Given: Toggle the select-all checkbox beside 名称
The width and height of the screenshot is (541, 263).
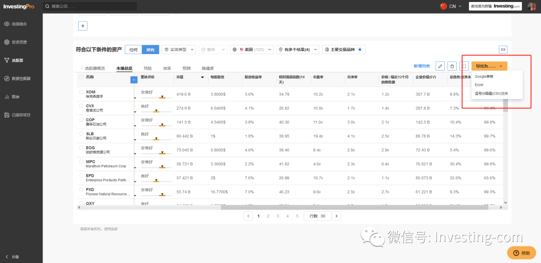Looking at the screenshot, I should coord(82,77).
